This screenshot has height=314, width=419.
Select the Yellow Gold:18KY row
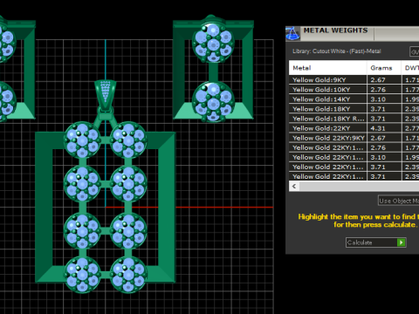point(354,109)
